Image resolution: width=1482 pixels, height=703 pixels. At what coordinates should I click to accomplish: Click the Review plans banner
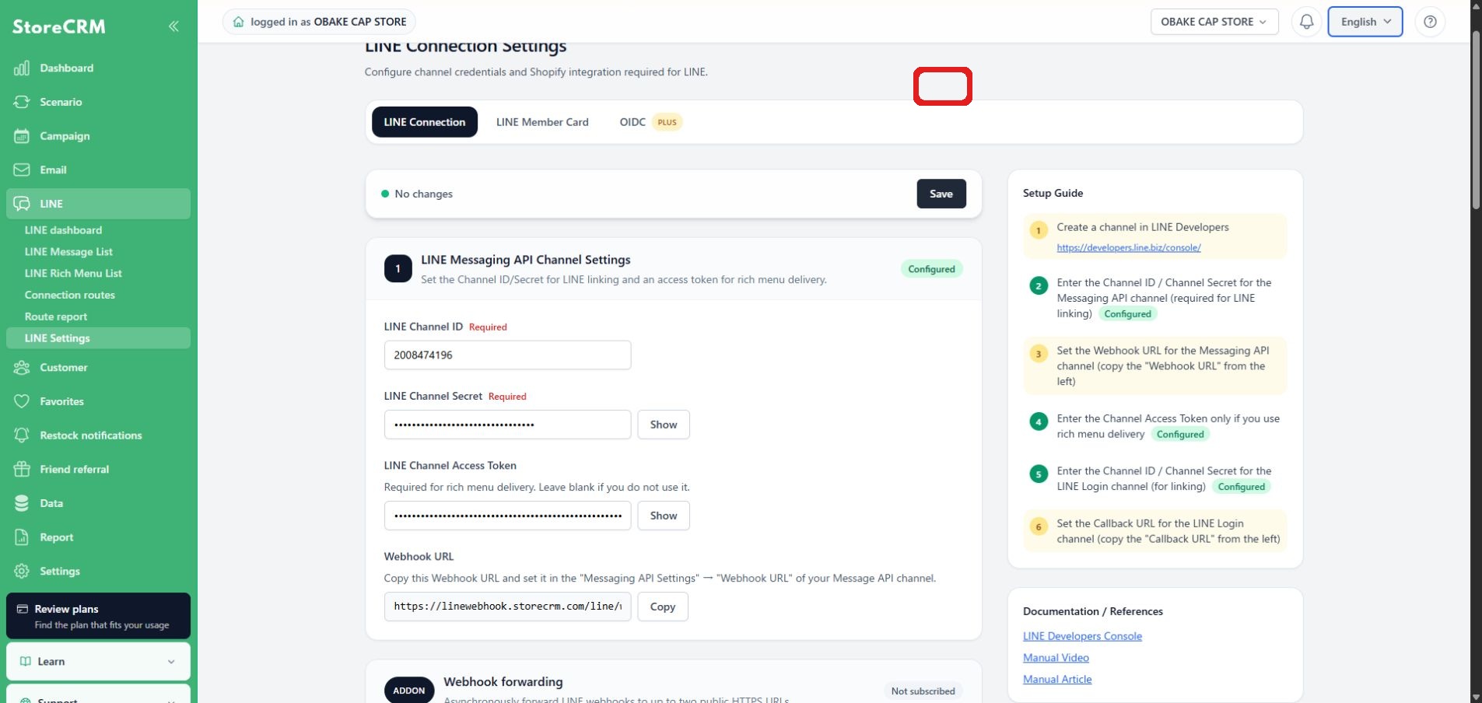tap(98, 616)
